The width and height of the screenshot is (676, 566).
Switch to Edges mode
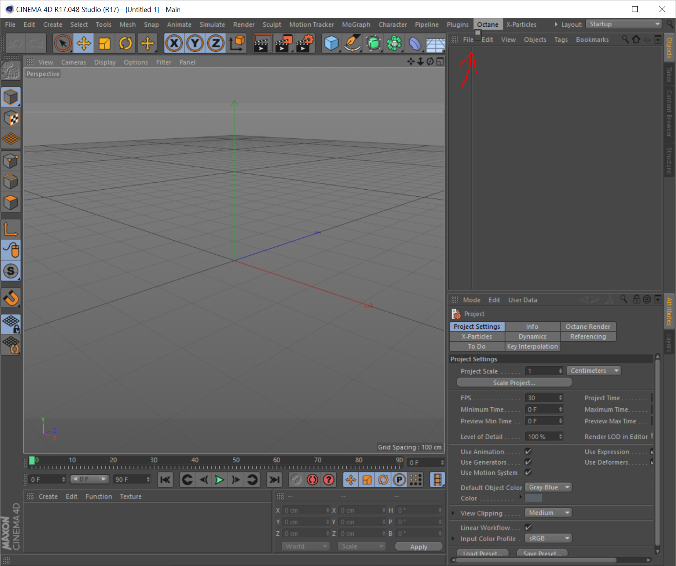pos(11,182)
